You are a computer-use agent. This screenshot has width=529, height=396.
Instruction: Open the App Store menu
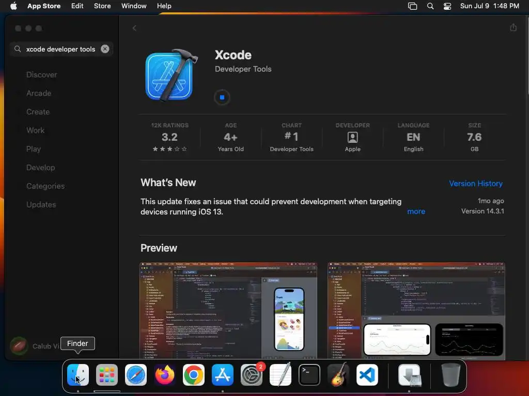(44, 6)
